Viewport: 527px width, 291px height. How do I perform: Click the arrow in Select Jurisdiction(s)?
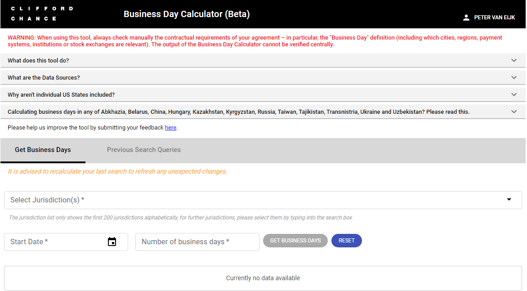[x=509, y=200]
